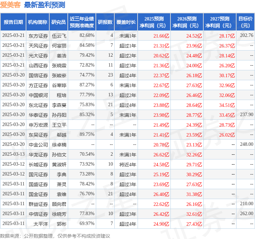Click analyst name 孙丹阳

click(x=59, y=115)
